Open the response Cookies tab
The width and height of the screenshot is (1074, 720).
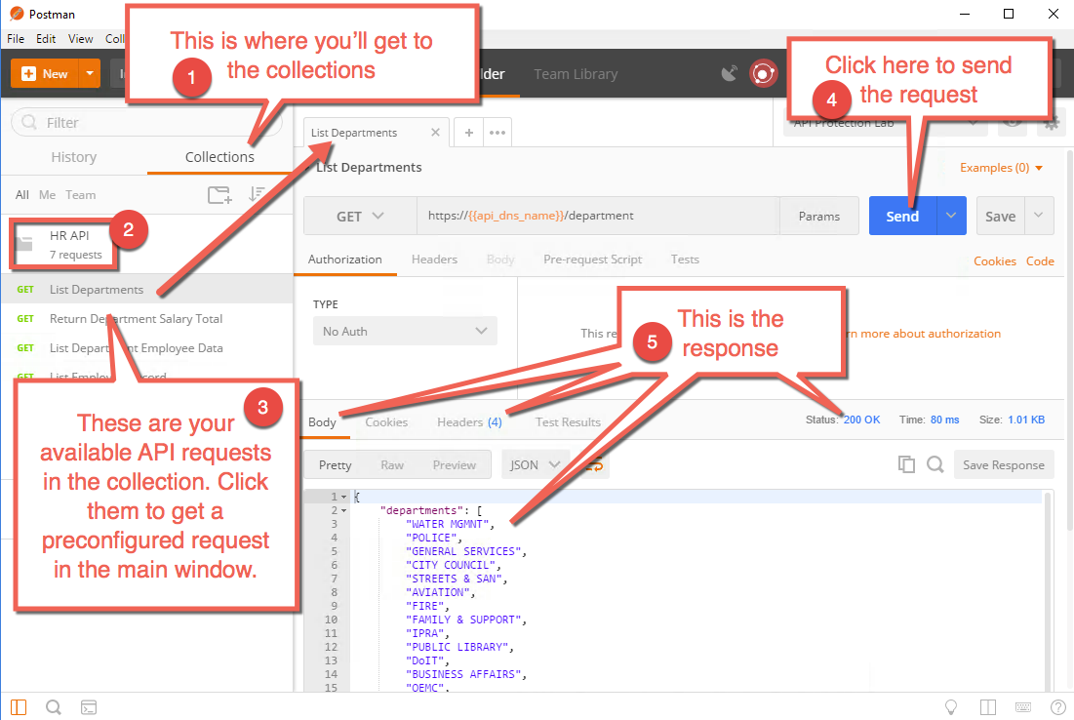click(386, 422)
